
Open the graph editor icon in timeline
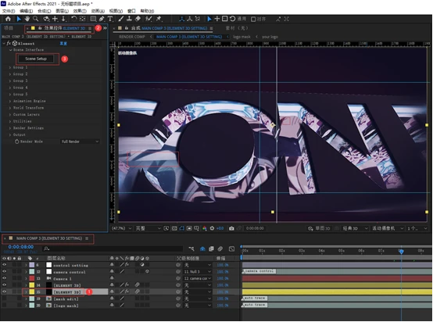[231, 249]
